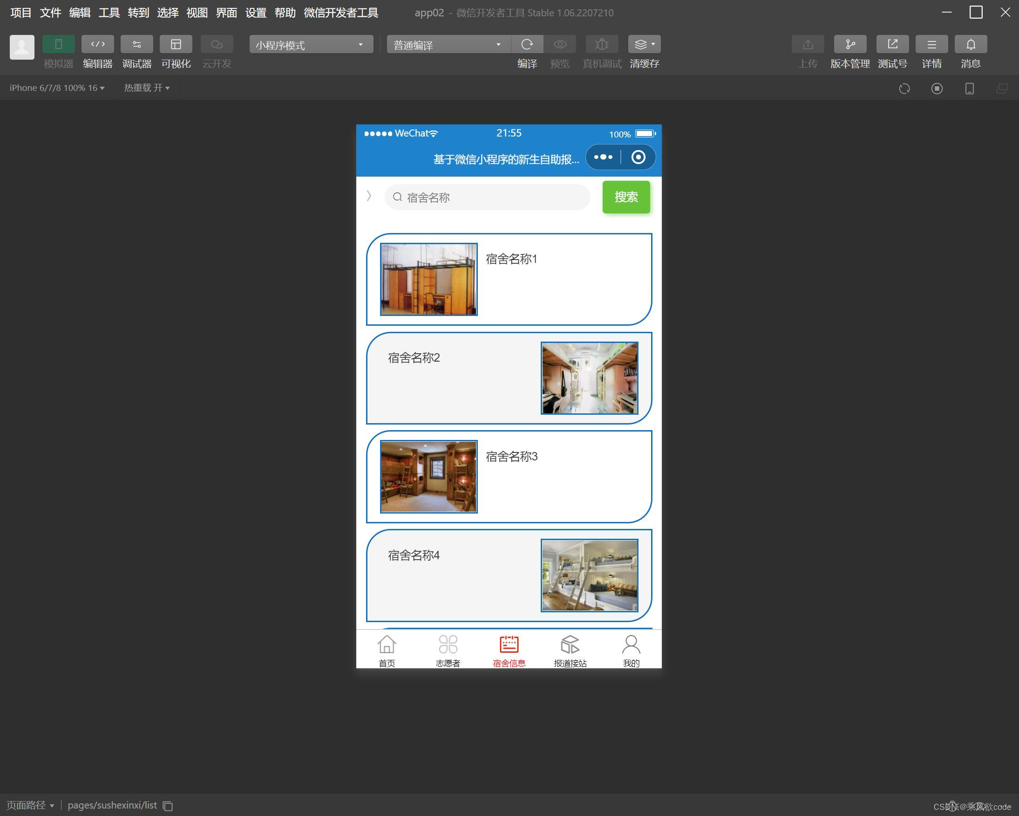Open the message bell icon
The height and width of the screenshot is (816, 1019).
[970, 44]
